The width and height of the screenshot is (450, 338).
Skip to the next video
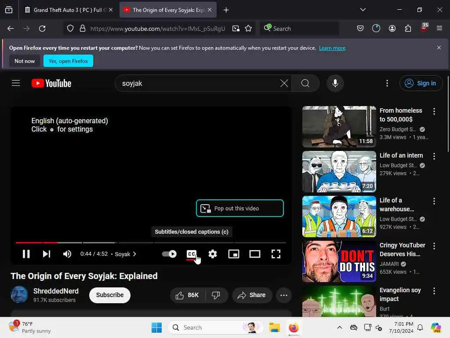[x=47, y=254]
